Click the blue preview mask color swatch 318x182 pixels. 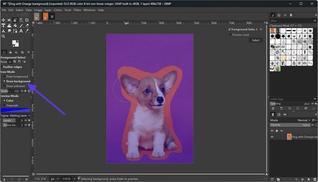(15, 110)
